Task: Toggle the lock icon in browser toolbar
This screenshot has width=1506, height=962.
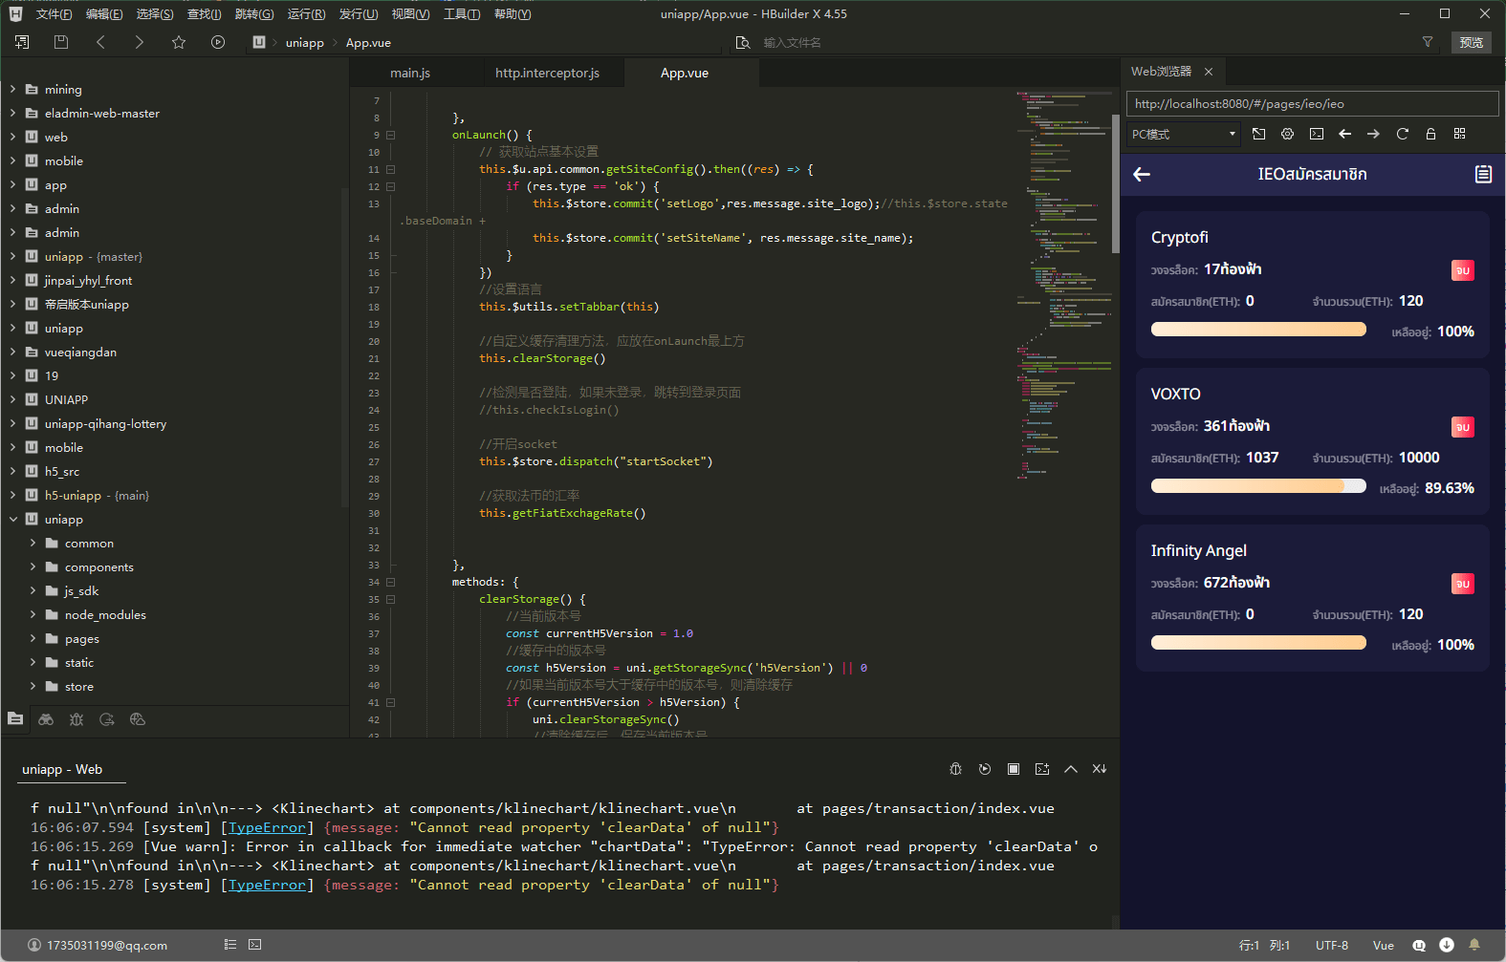Action: click(1430, 134)
